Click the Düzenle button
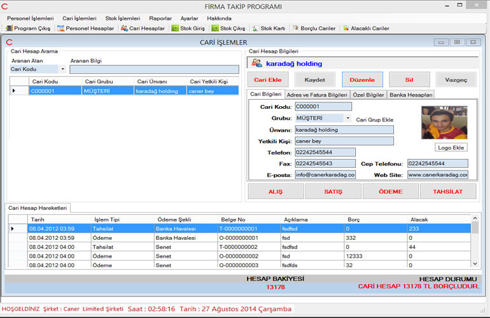 tap(362, 79)
